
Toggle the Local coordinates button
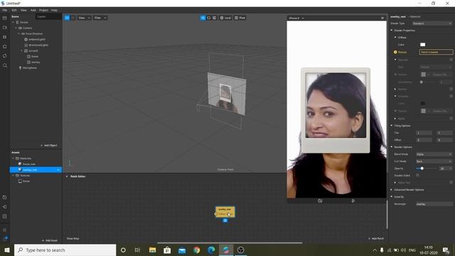pos(225,18)
